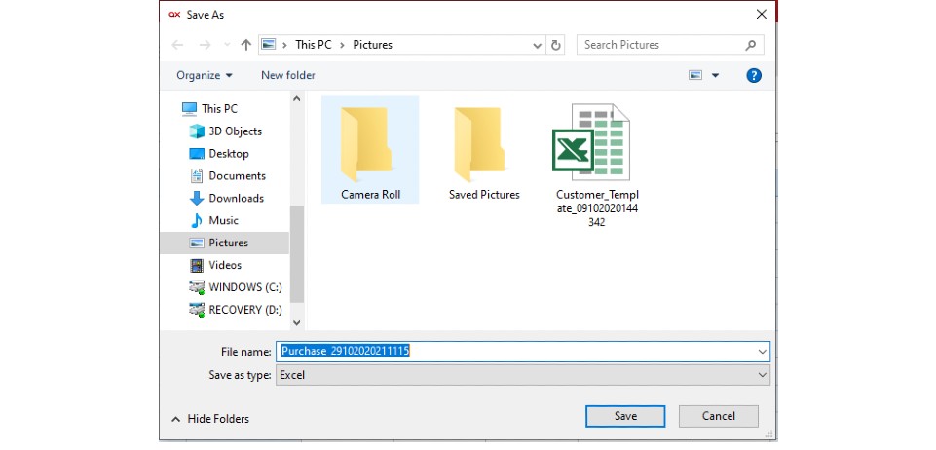Click the Cancel button
Screen dimensions: 936x450
[x=718, y=416]
